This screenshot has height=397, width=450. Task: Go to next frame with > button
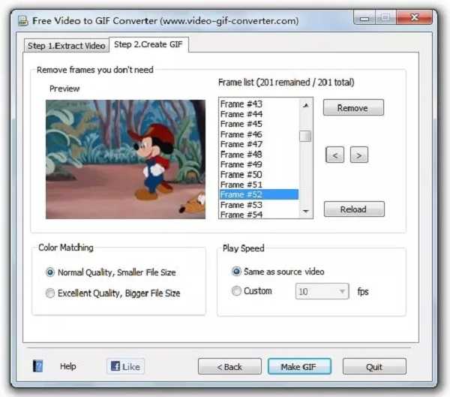[359, 155]
